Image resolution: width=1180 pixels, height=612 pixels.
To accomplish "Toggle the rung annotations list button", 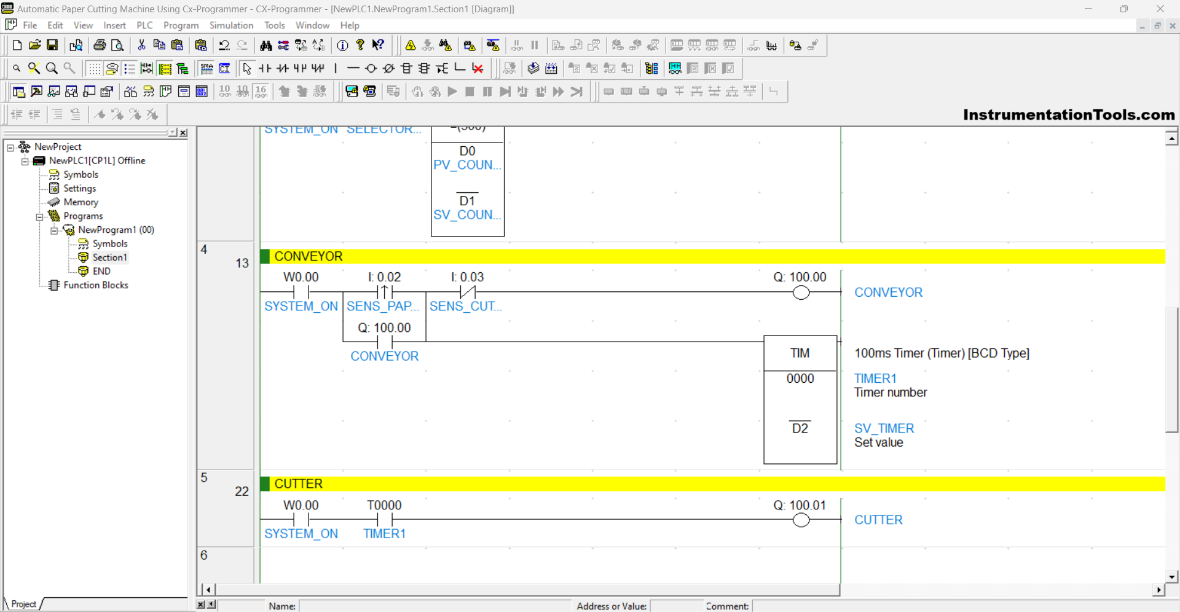I will pos(130,68).
